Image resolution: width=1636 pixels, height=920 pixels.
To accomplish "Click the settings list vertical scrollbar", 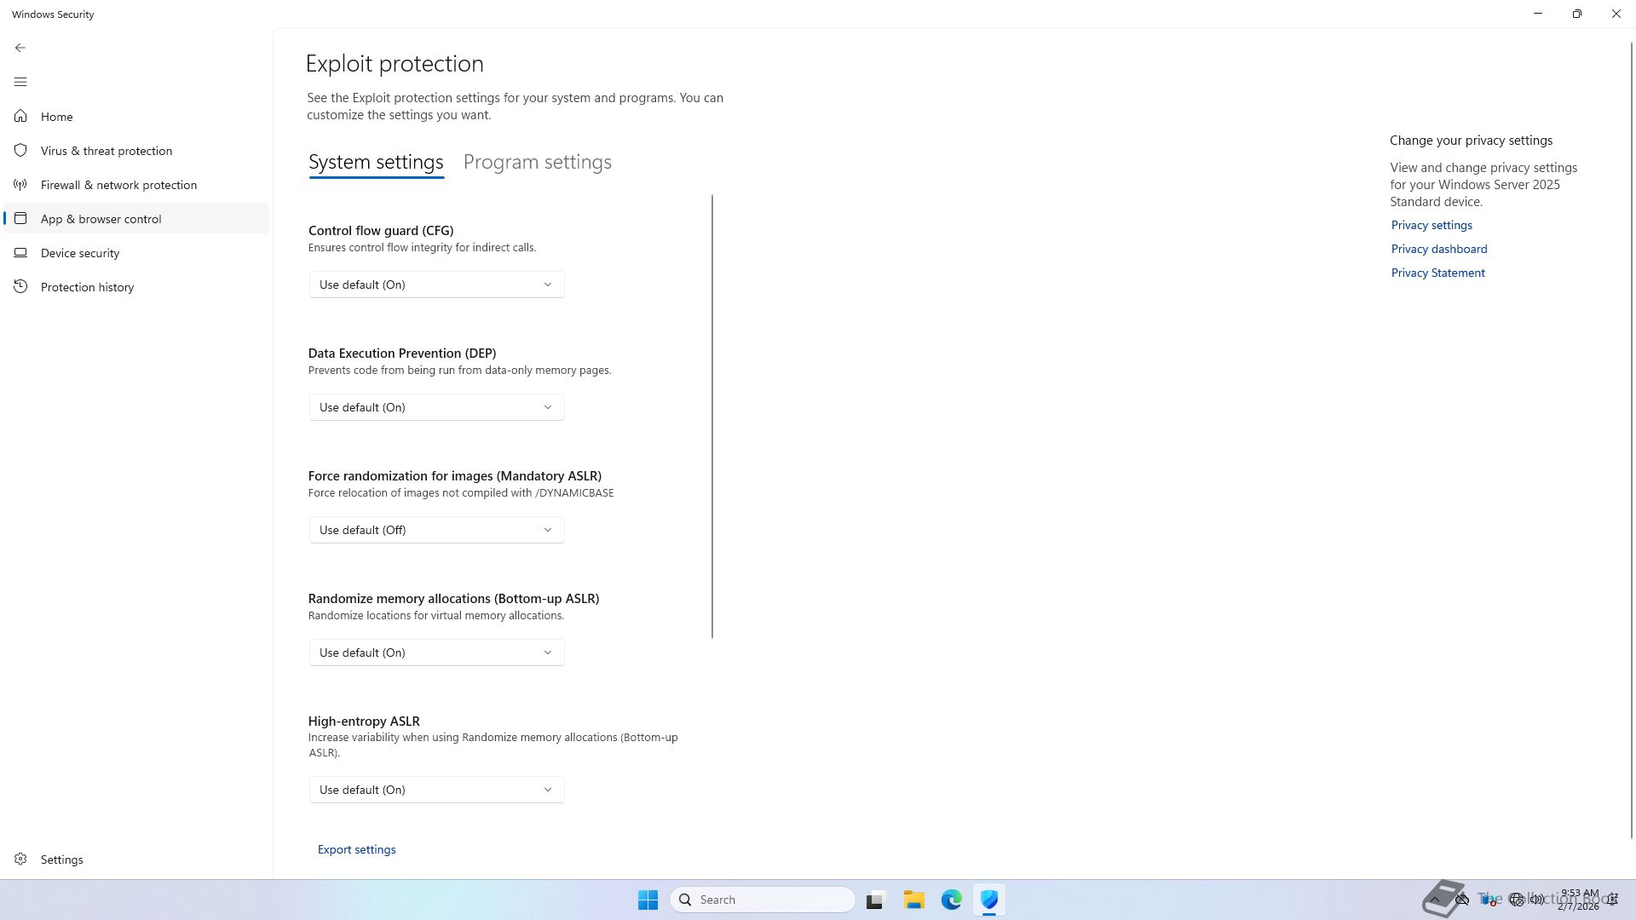I will [x=712, y=416].
